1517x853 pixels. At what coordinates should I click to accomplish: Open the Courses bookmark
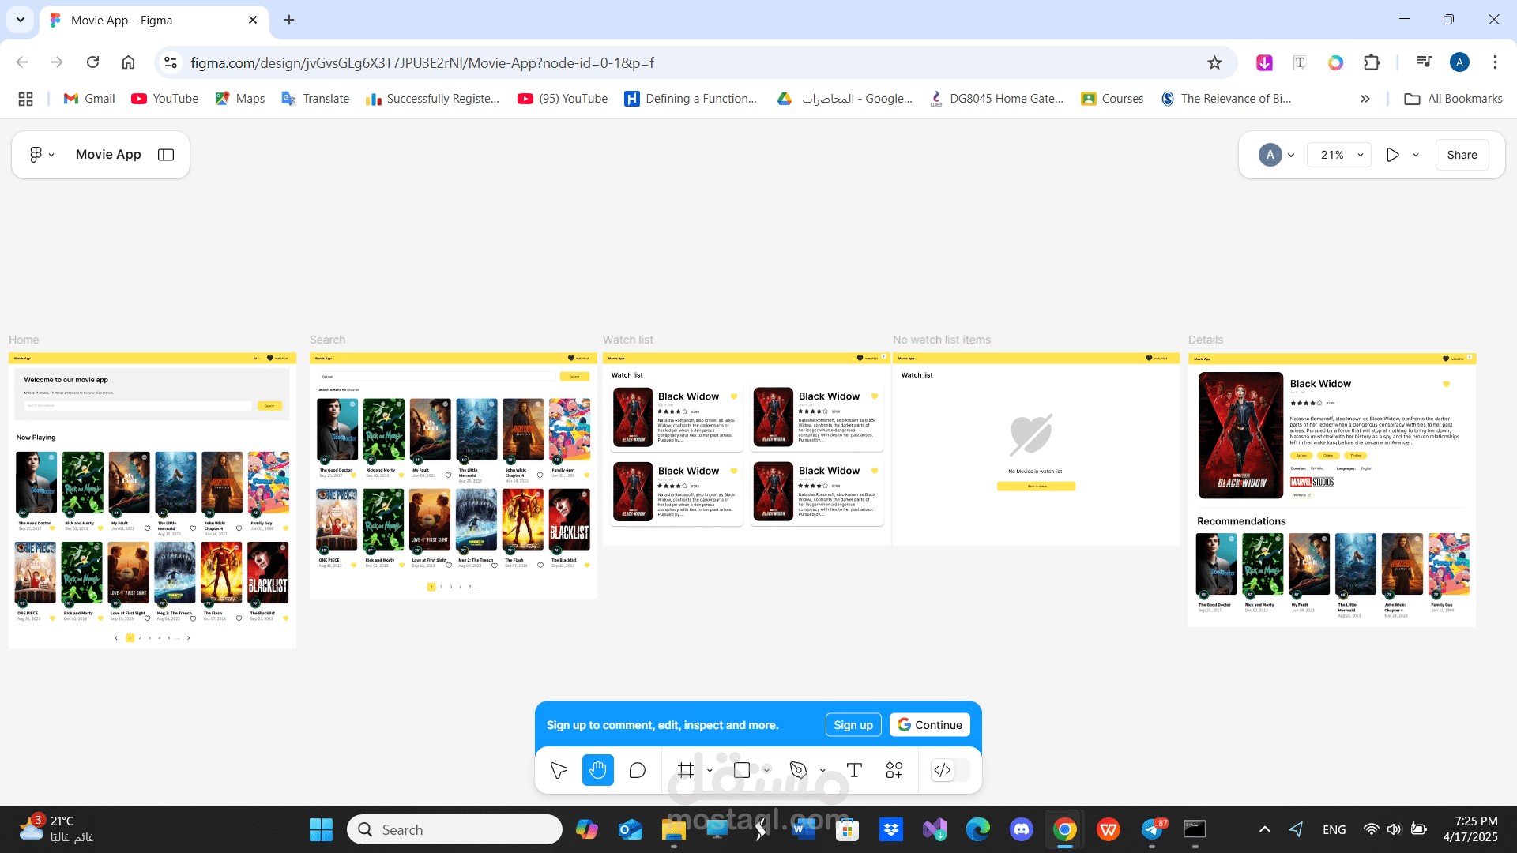coord(1112,98)
